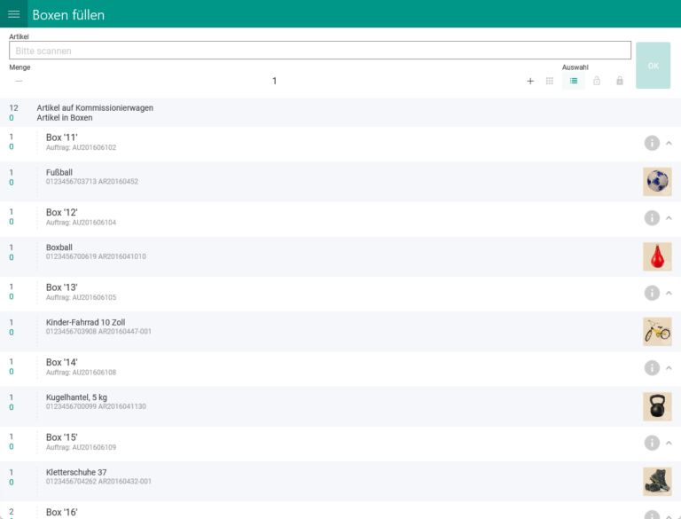
Task: Show info for Box '14'
Action: pyautogui.click(x=652, y=367)
